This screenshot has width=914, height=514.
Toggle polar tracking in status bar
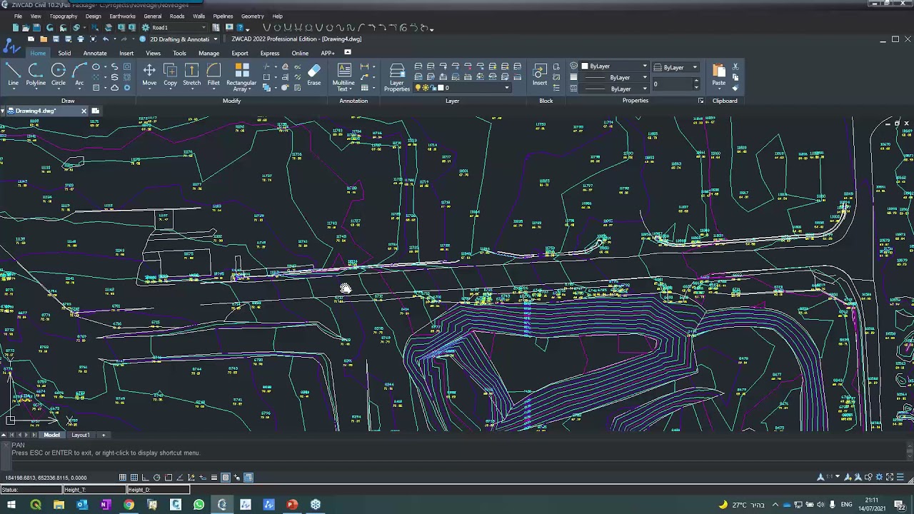click(x=157, y=478)
